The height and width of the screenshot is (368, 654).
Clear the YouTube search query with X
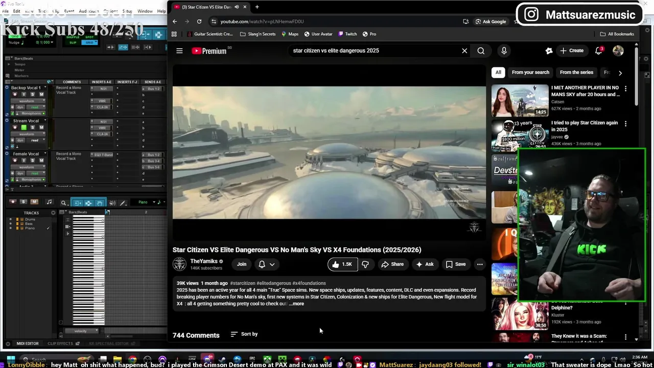pos(464,51)
